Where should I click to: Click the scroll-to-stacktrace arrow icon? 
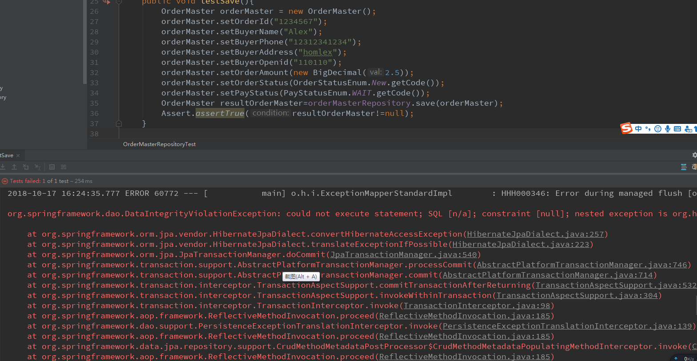(x=38, y=167)
